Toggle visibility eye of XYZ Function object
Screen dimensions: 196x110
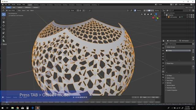[x=187, y=17]
